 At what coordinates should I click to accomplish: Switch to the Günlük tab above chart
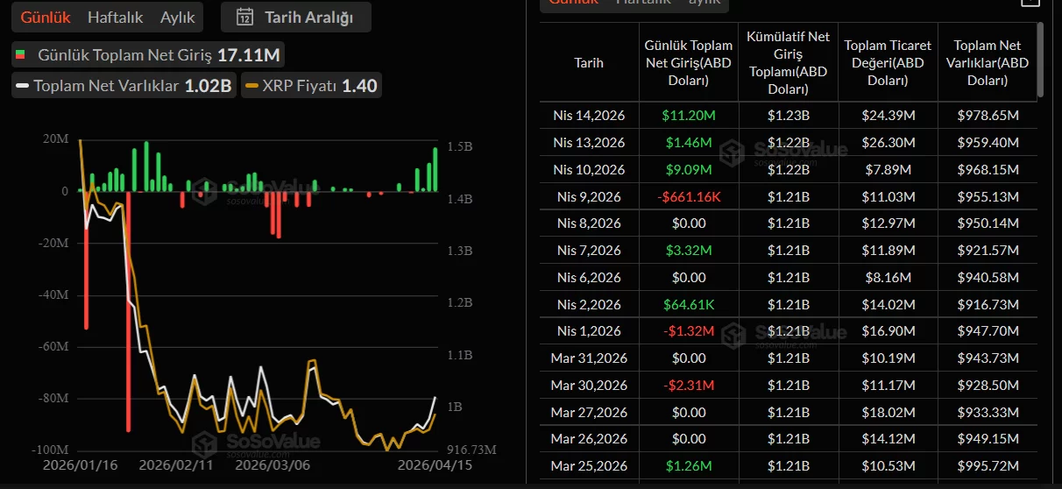tap(46, 18)
